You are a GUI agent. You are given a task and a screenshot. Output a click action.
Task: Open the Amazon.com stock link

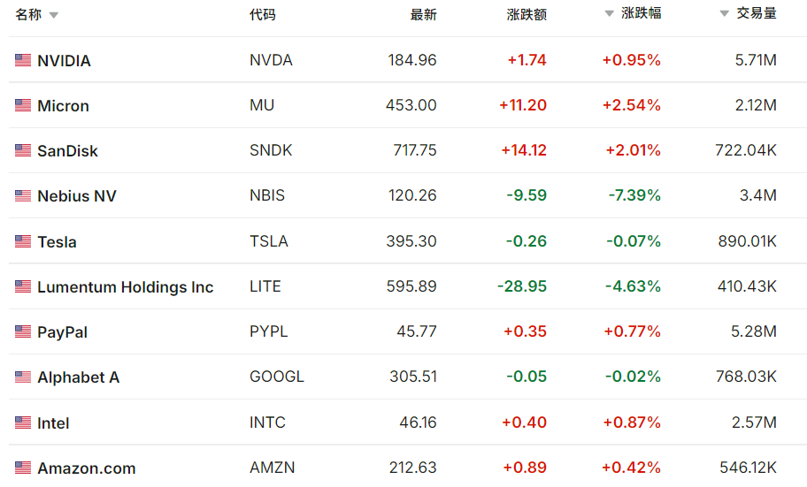(86, 468)
